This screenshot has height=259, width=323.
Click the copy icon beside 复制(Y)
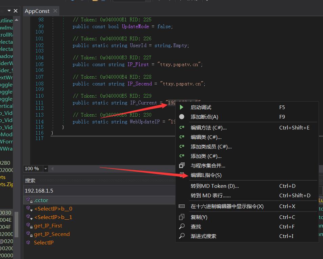coord(182,217)
